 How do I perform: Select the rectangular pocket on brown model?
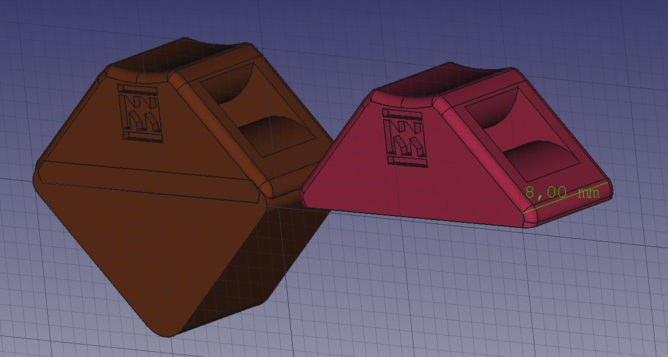(x=257, y=109)
